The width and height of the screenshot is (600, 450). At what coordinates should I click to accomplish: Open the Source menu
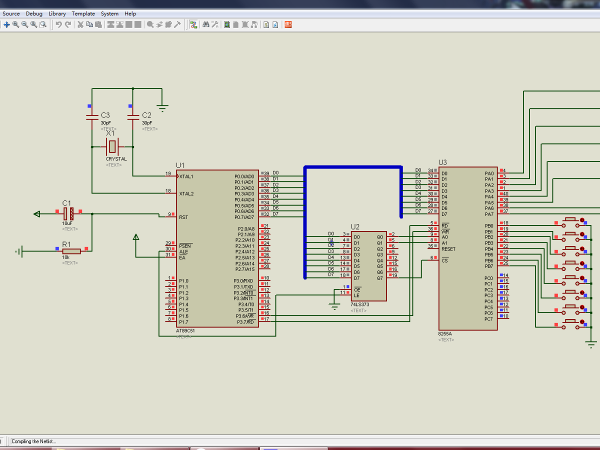11,13
